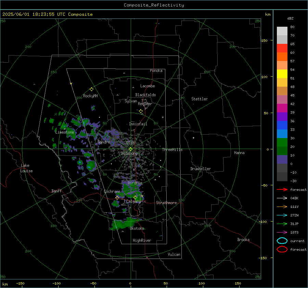Click the Drumheller town label
Image resolution: width=308 pixels, height=288 pixels.
click(x=201, y=169)
